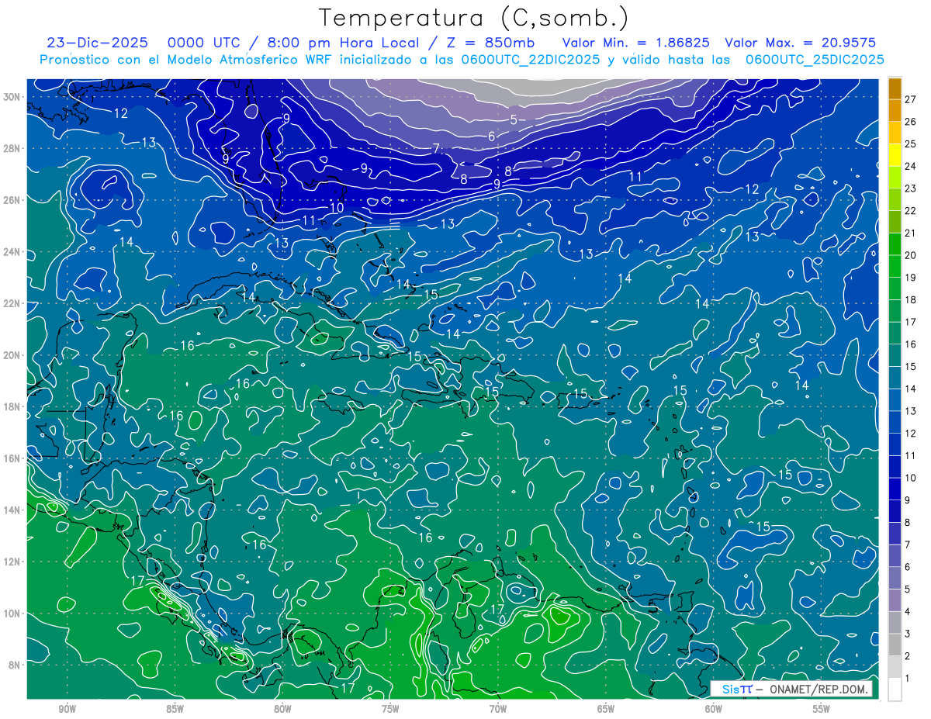Click the 20N latitude axis label
This screenshot has height=719, width=931.
(x=13, y=355)
